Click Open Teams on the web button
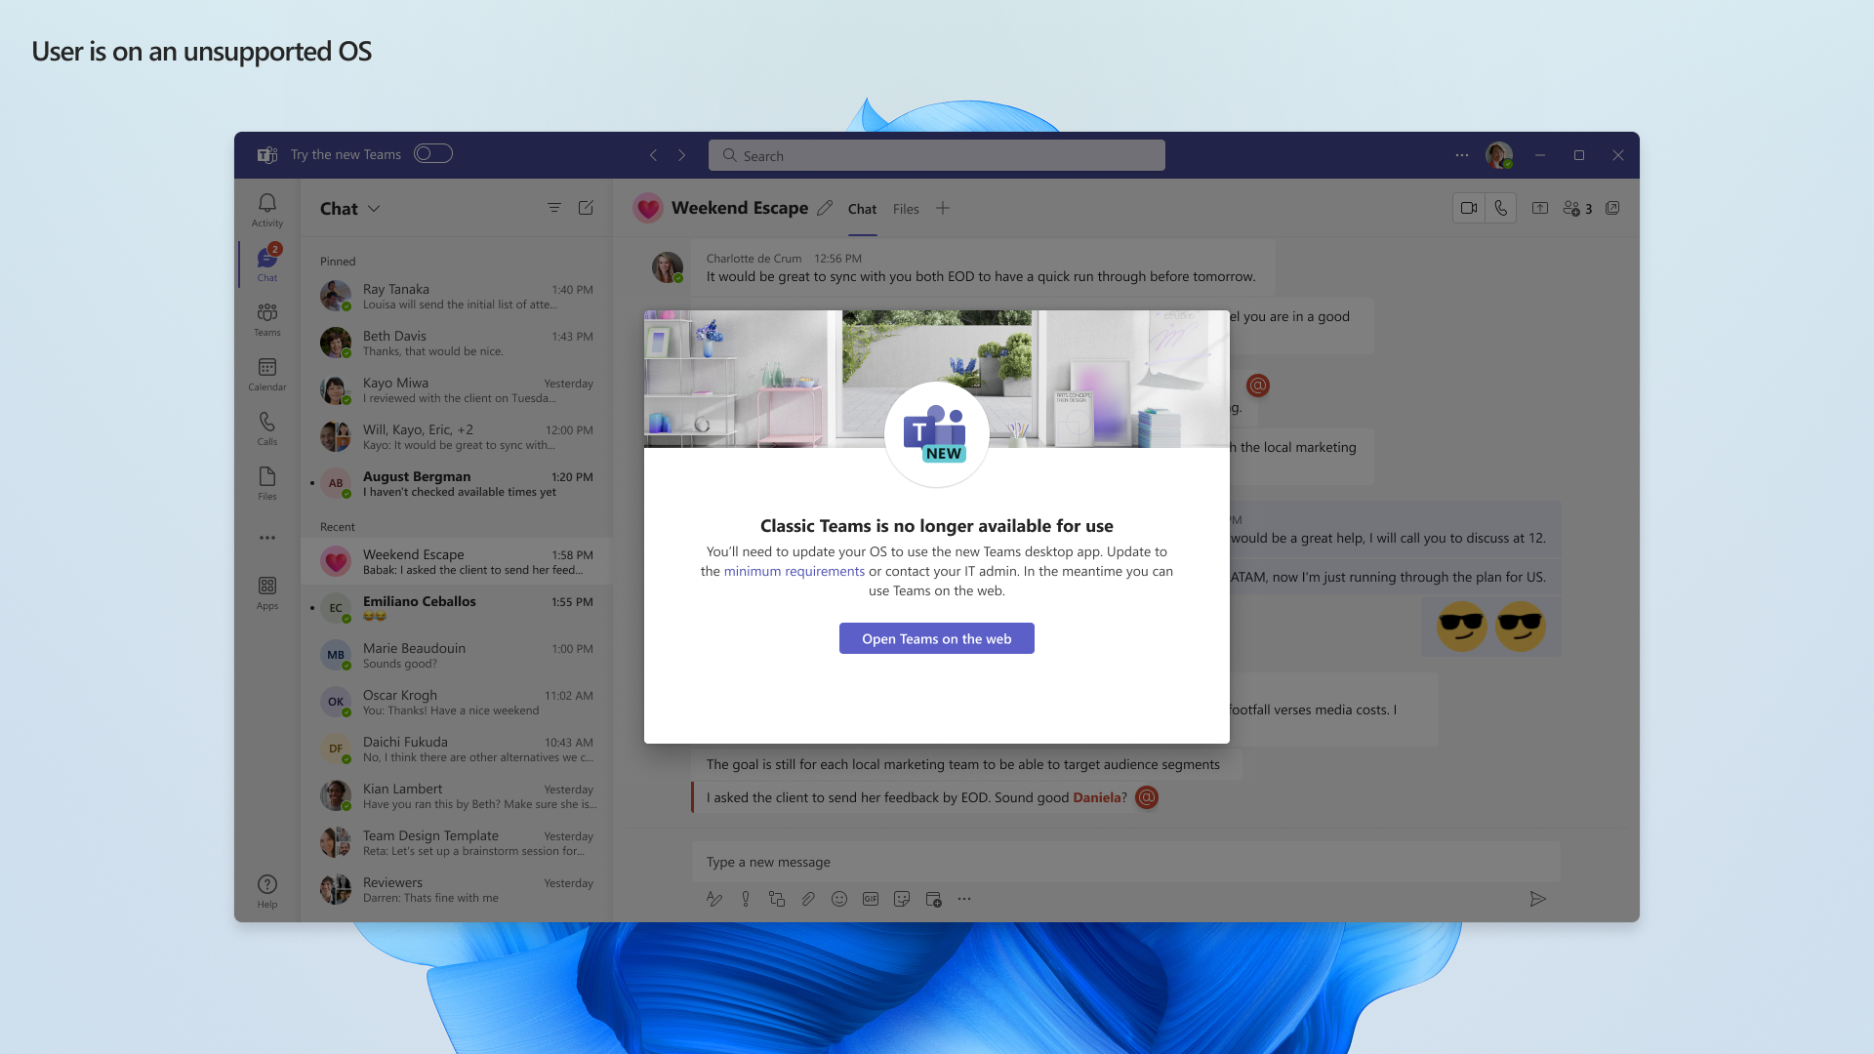The width and height of the screenshot is (1874, 1054). [x=937, y=638]
